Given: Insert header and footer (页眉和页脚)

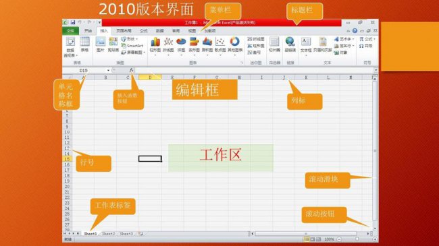Looking at the screenshot, I should pos(323,44).
